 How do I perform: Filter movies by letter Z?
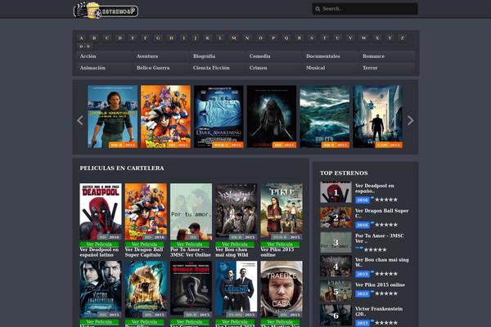click(x=403, y=38)
